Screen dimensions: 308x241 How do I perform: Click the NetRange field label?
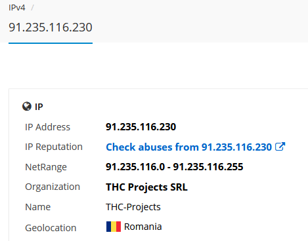coord(46,167)
